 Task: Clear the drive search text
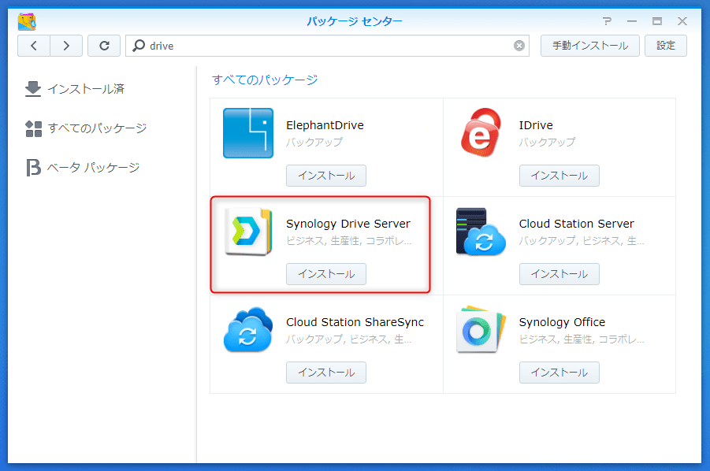[519, 46]
